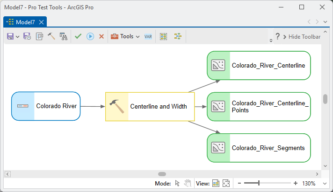Click the Colorado_River_Centerline_Points feature class icon

coord(218,106)
